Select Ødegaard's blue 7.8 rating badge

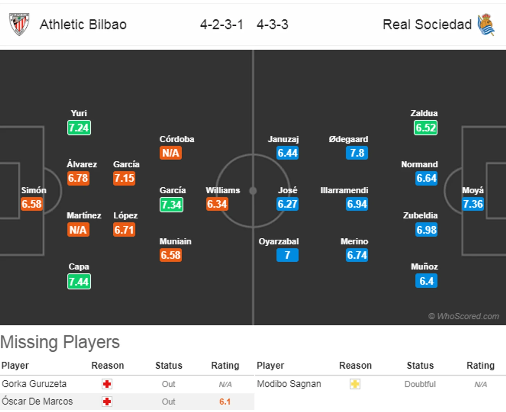(x=357, y=153)
